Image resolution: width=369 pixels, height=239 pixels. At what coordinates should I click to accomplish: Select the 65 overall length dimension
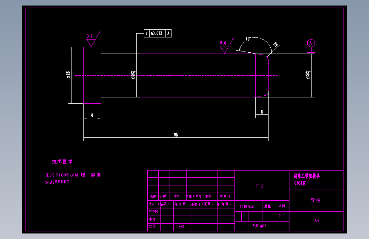pos(176,134)
